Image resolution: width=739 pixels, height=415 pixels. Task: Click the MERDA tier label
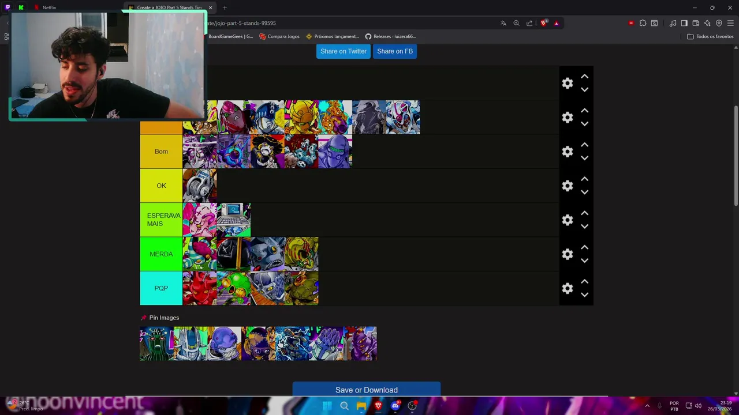pos(161,254)
